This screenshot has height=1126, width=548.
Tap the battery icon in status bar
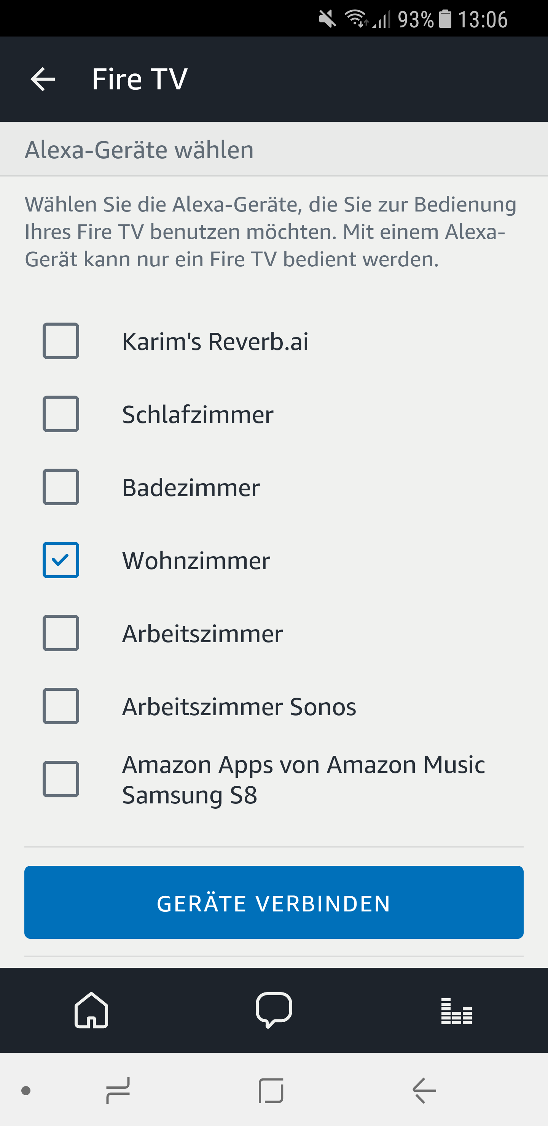click(445, 19)
